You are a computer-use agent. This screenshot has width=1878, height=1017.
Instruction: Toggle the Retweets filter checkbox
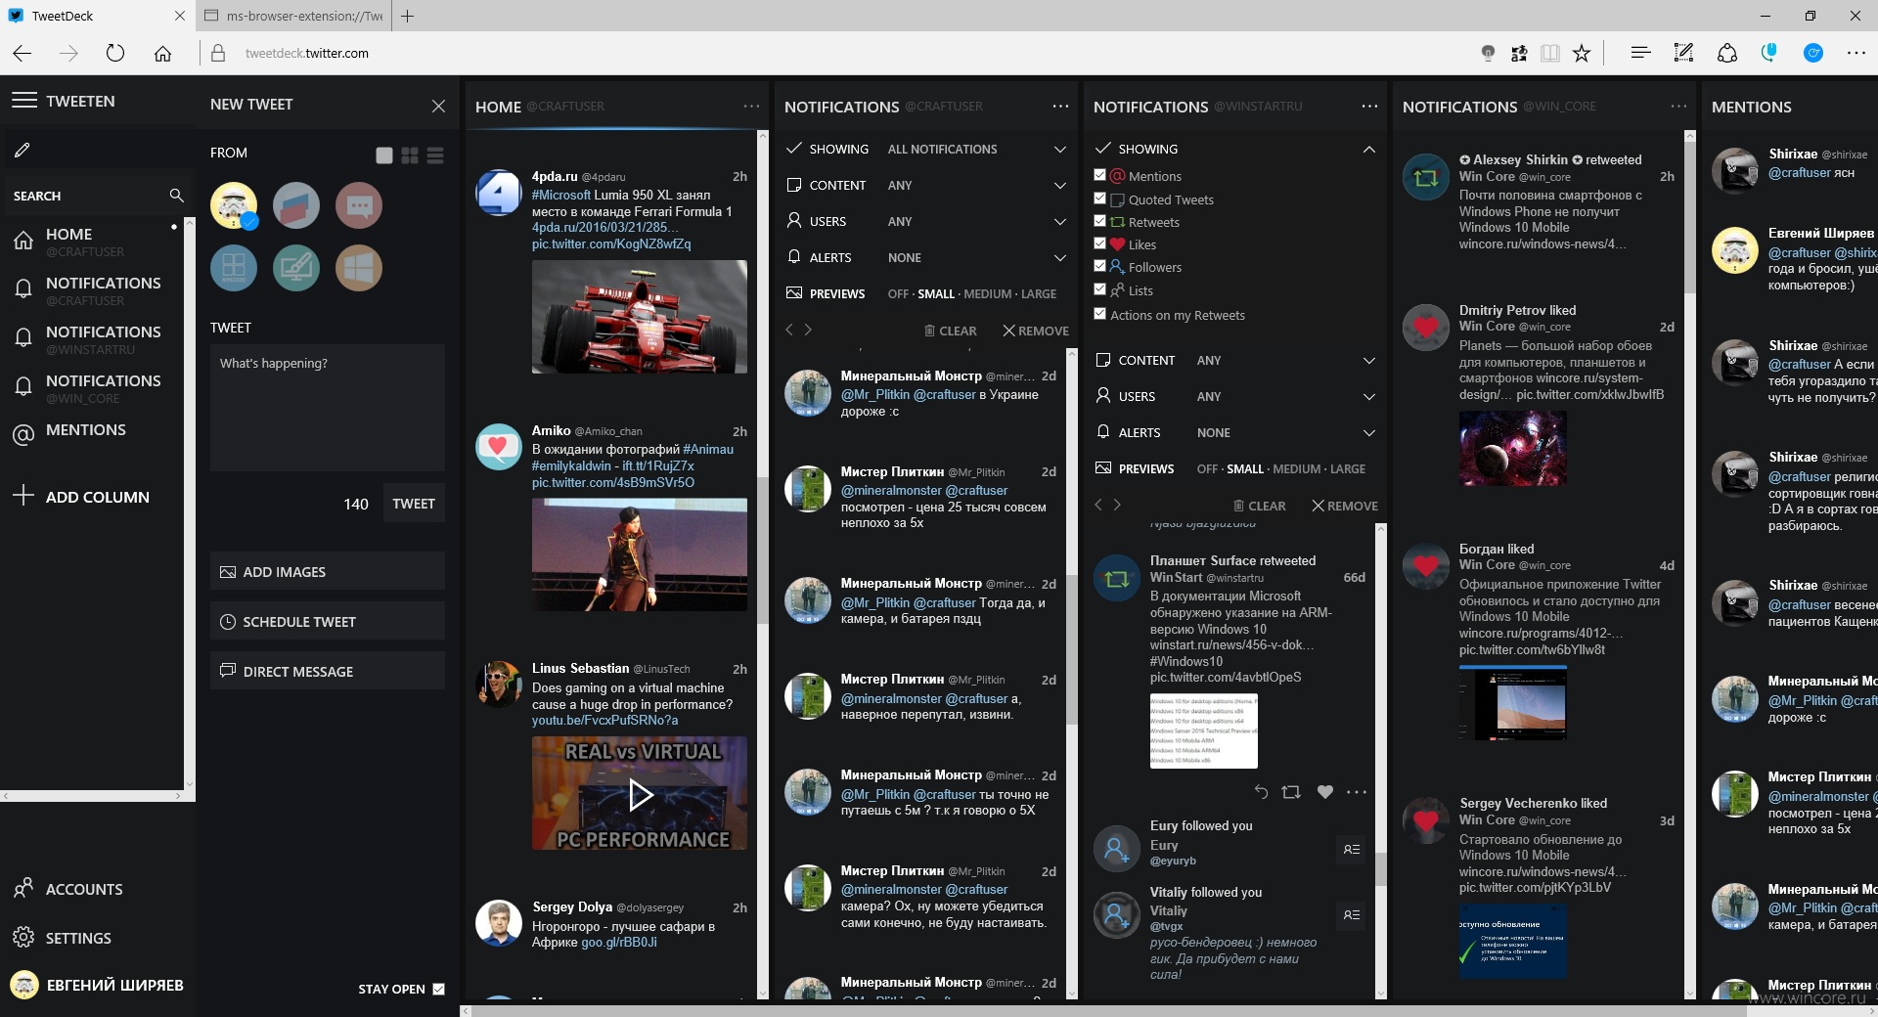point(1099,221)
